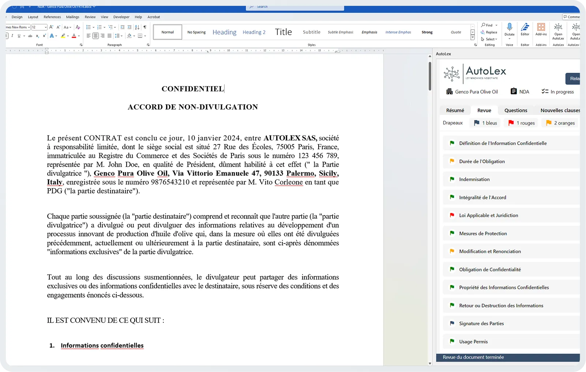Apply the Title style
This screenshot has width=586, height=372.
tap(283, 32)
